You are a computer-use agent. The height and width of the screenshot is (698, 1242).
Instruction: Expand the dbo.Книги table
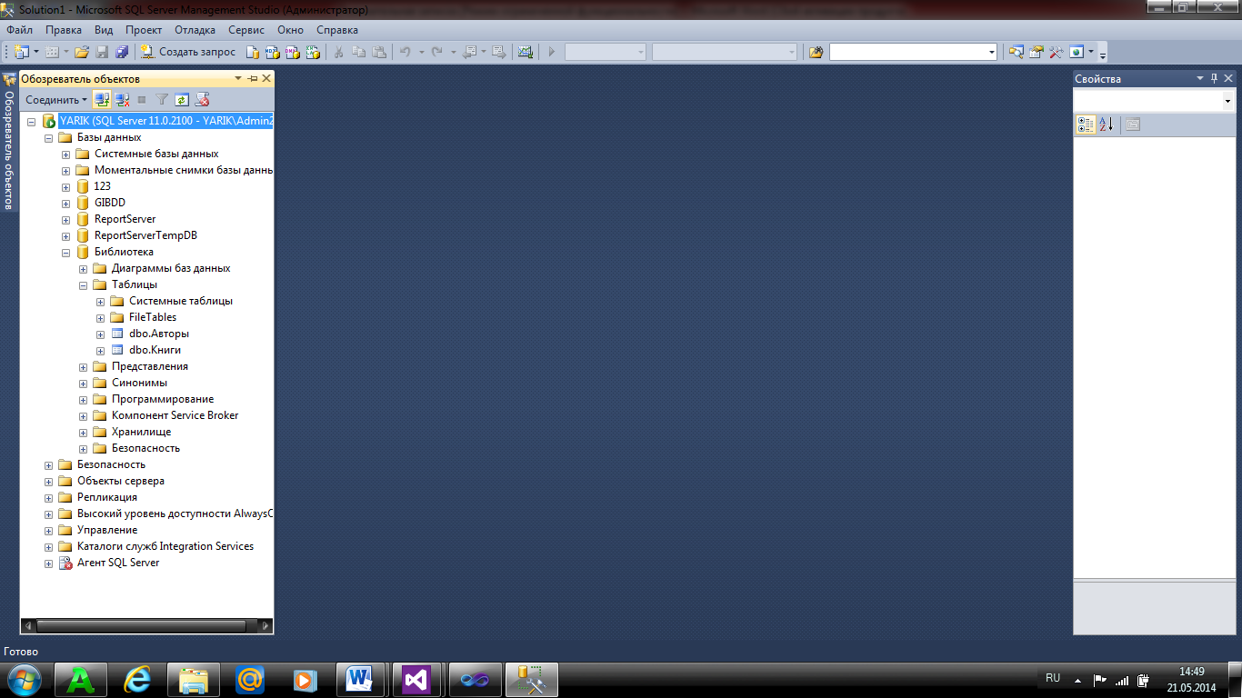click(x=100, y=350)
